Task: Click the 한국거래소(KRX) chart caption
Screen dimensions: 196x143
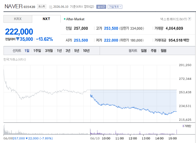Action: coord(15,59)
